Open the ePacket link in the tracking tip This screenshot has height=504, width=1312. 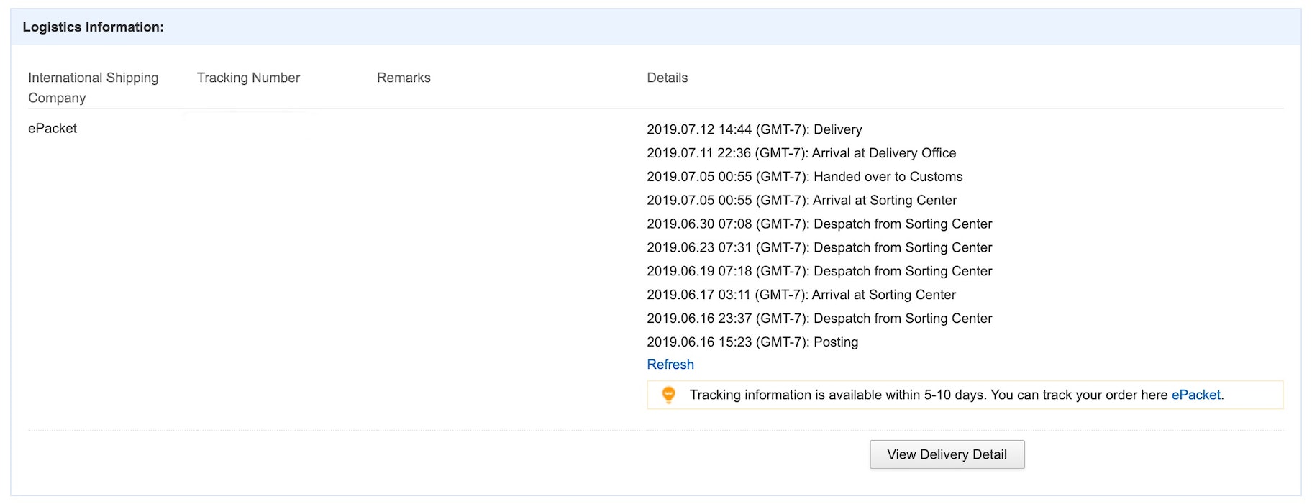point(1196,395)
